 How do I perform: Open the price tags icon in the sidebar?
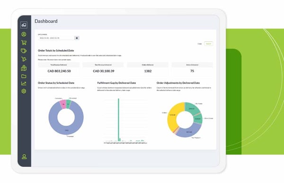[x=24, y=51]
